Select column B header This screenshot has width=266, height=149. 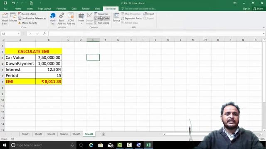[x=49, y=40]
